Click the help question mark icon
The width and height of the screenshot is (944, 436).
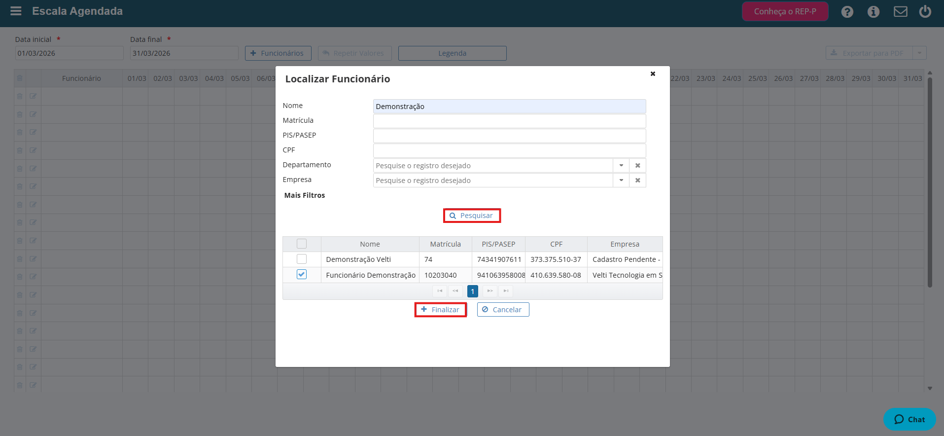pos(847,11)
